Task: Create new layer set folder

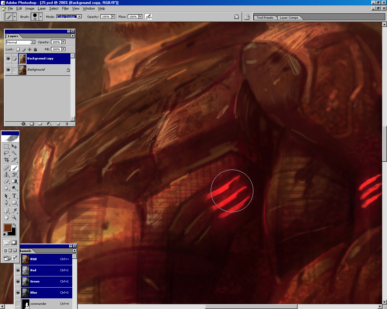Action: pyautogui.click(x=40, y=124)
